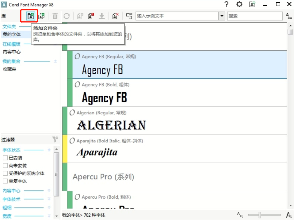Click the trash delete icon in toolbar
The width and height of the screenshot is (294, 220).
(55, 16)
